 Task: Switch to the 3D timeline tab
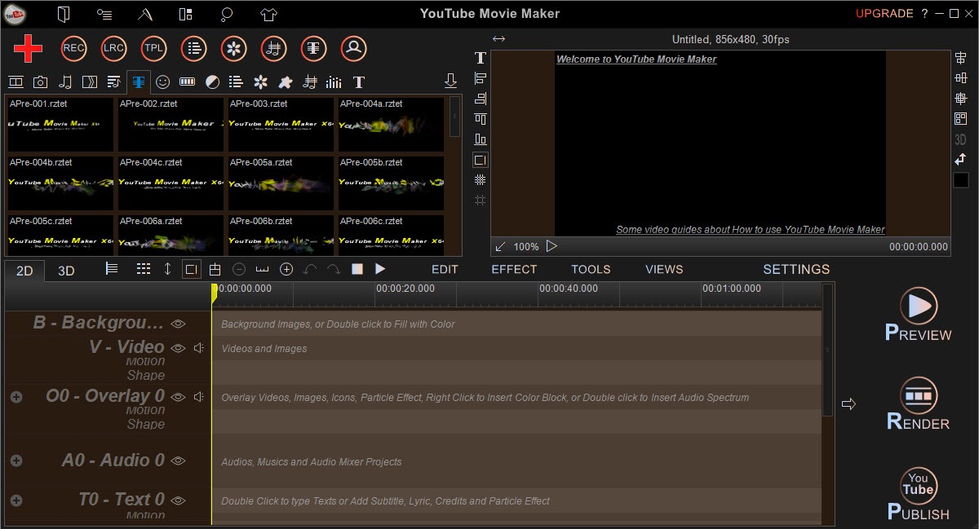pos(66,271)
